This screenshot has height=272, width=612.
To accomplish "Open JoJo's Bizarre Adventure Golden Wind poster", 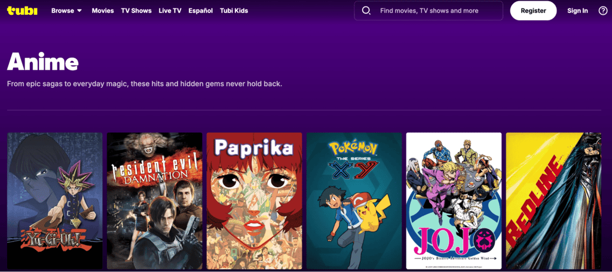I will (x=454, y=201).
